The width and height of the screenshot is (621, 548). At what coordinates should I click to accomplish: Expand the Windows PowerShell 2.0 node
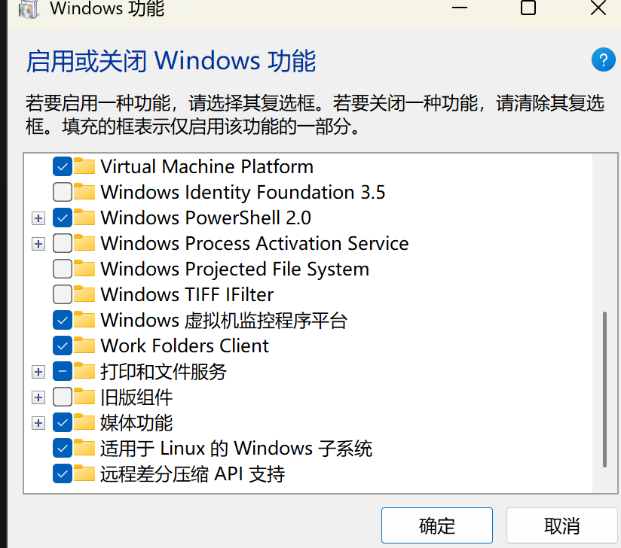point(38,218)
